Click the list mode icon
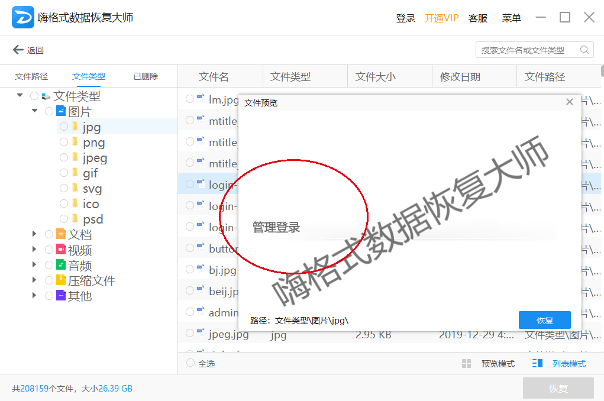This screenshot has height=401, width=604. [537, 363]
